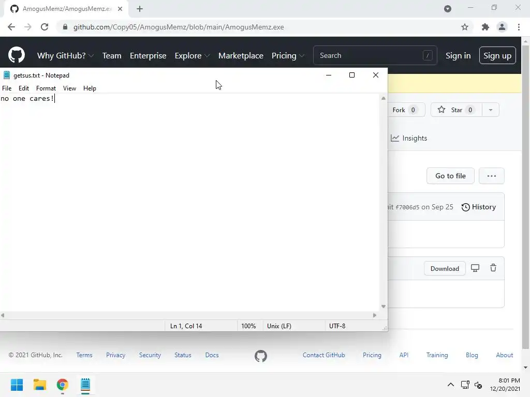Expand the Explore dropdown

click(192, 55)
